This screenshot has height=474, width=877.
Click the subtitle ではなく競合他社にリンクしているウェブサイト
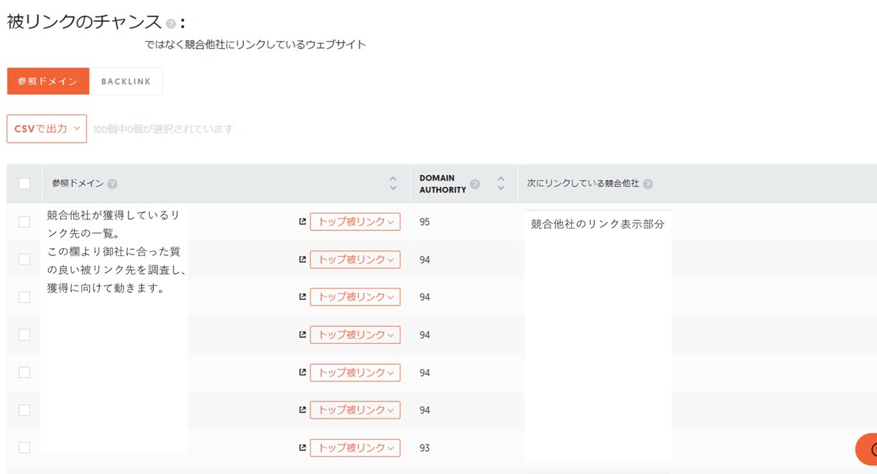point(255,45)
